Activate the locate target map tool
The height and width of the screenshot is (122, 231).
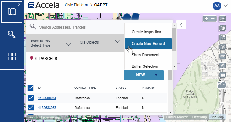pos(223,28)
